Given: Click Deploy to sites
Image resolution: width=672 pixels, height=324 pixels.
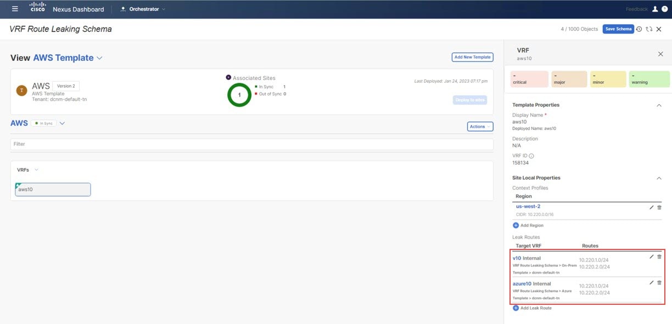Looking at the screenshot, I should (470, 100).
